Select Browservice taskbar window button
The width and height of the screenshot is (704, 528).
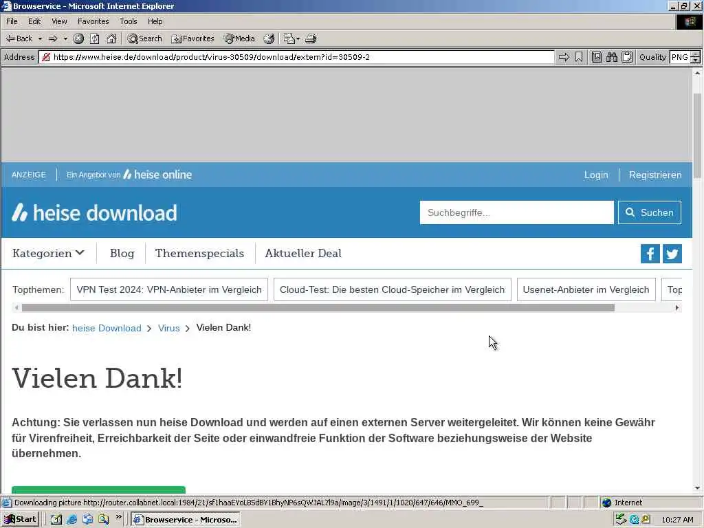(186, 520)
